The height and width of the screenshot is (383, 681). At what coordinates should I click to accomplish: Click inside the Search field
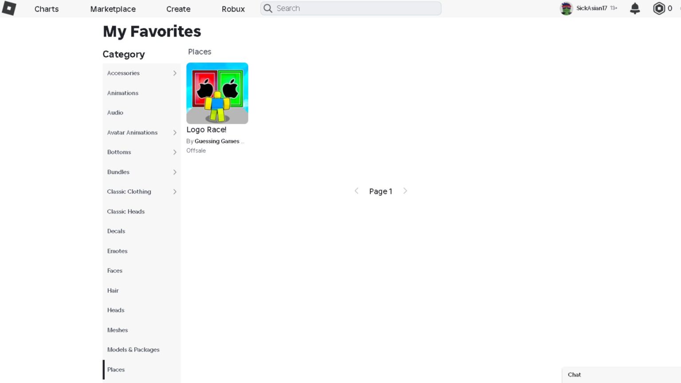pos(350,8)
